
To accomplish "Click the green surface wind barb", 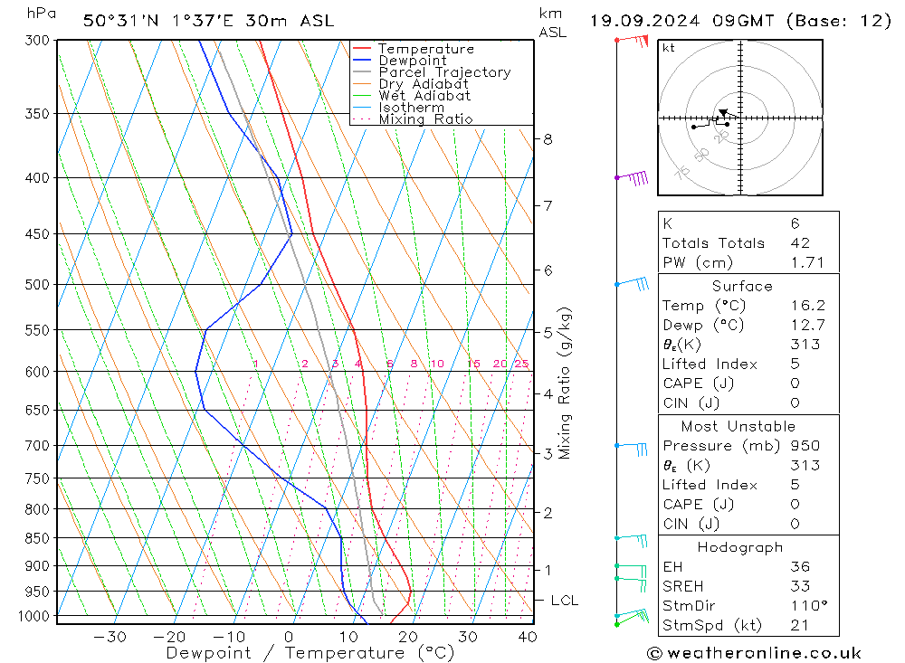I will [632, 620].
